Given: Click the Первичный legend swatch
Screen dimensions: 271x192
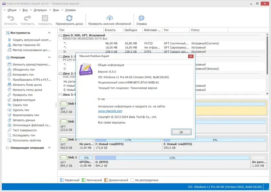Looking at the screenshot, I should point(62,180).
